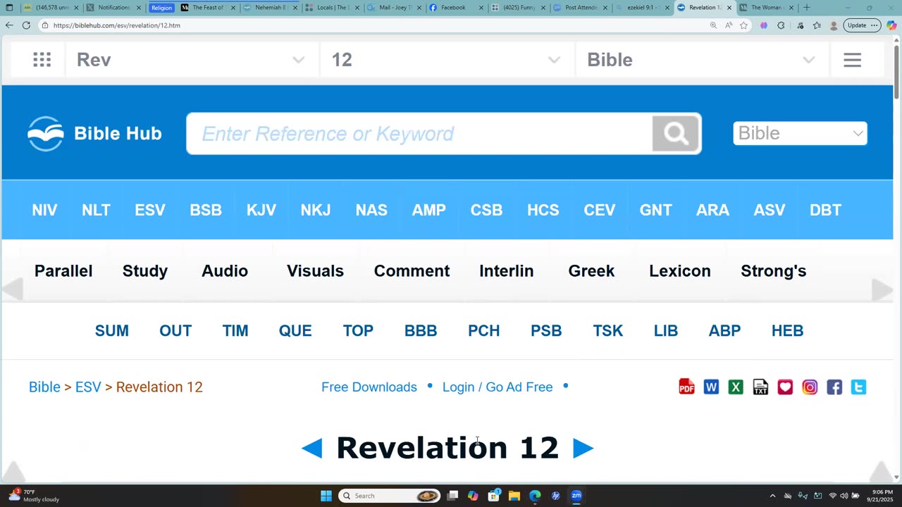Open the QUE link
902x507 pixels.
click(295, 330)
